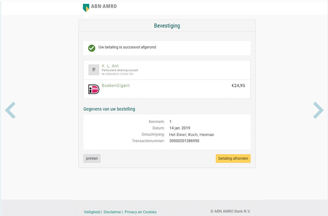Go to previous slide with left chevron
Screen dimensions: 328x216
pyautogui.click(x=10, y=110)
